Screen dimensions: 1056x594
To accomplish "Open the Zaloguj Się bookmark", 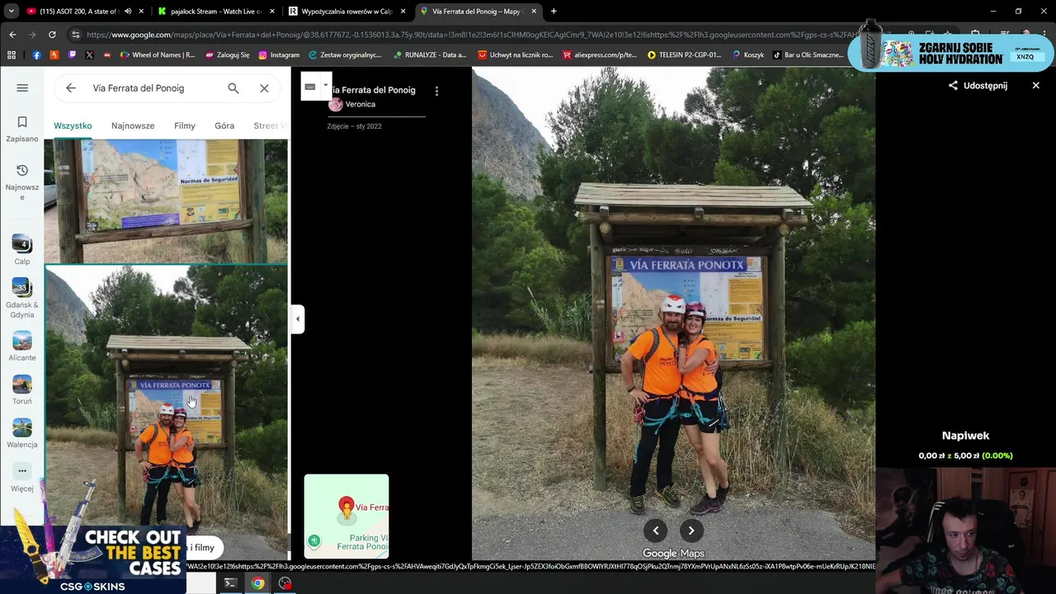I will coord(227,55).
